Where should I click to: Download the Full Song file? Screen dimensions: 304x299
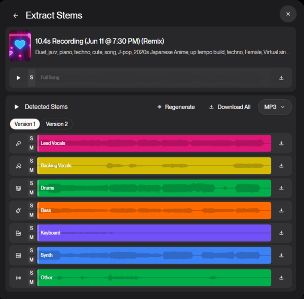(281, 78)
